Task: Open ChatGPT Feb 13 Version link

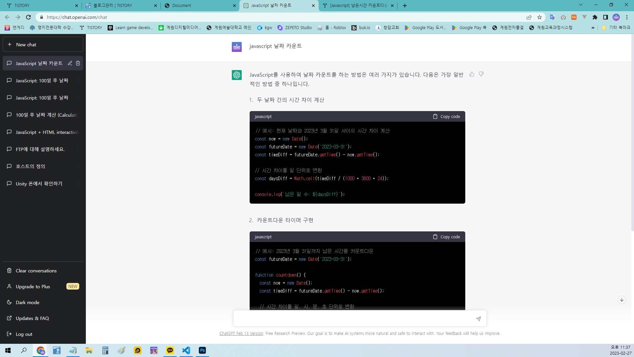Action: pos(241,334)
